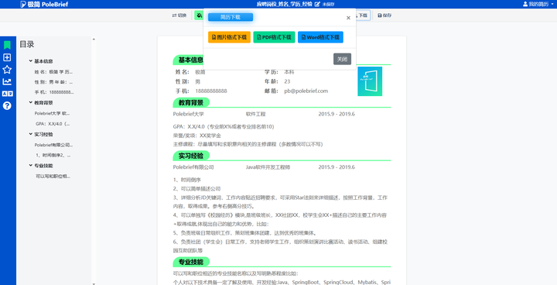Click the 未保存 status text

[328, 5]
